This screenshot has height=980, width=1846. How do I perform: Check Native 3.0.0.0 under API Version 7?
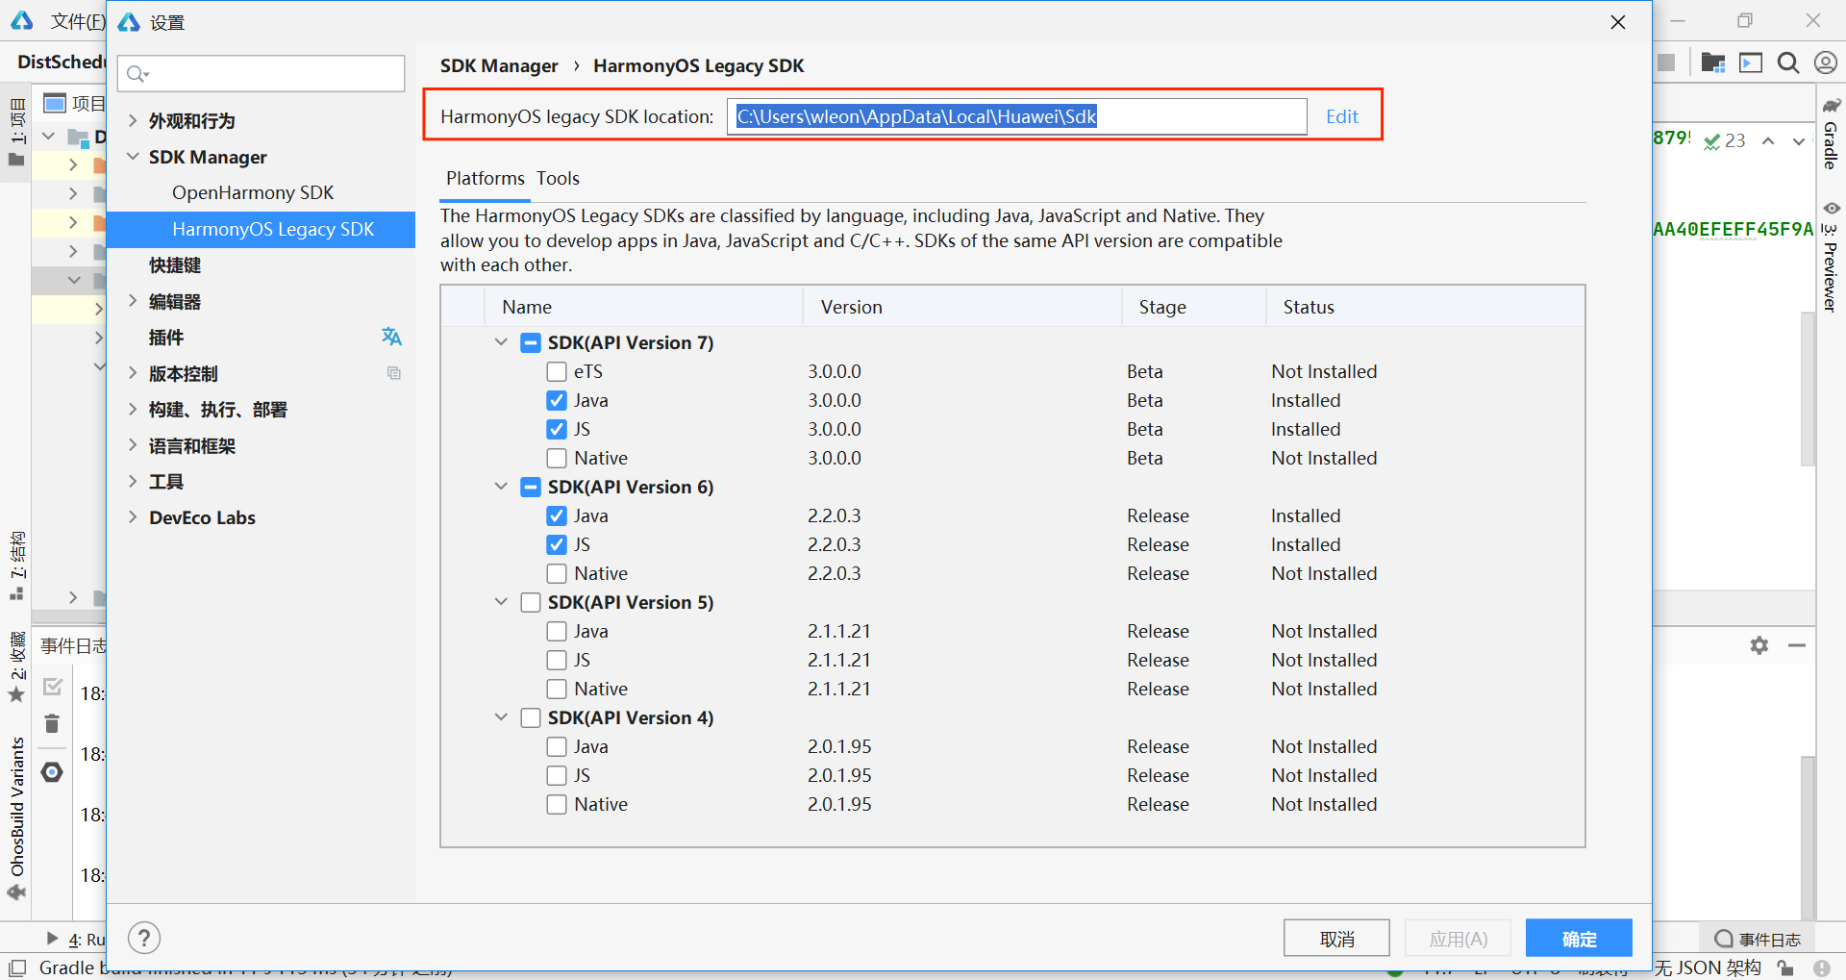tap(557, 458)
